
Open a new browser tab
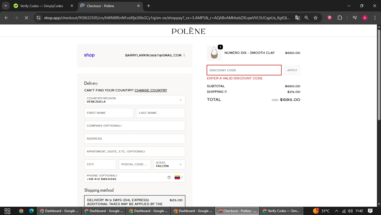(149, 6)
